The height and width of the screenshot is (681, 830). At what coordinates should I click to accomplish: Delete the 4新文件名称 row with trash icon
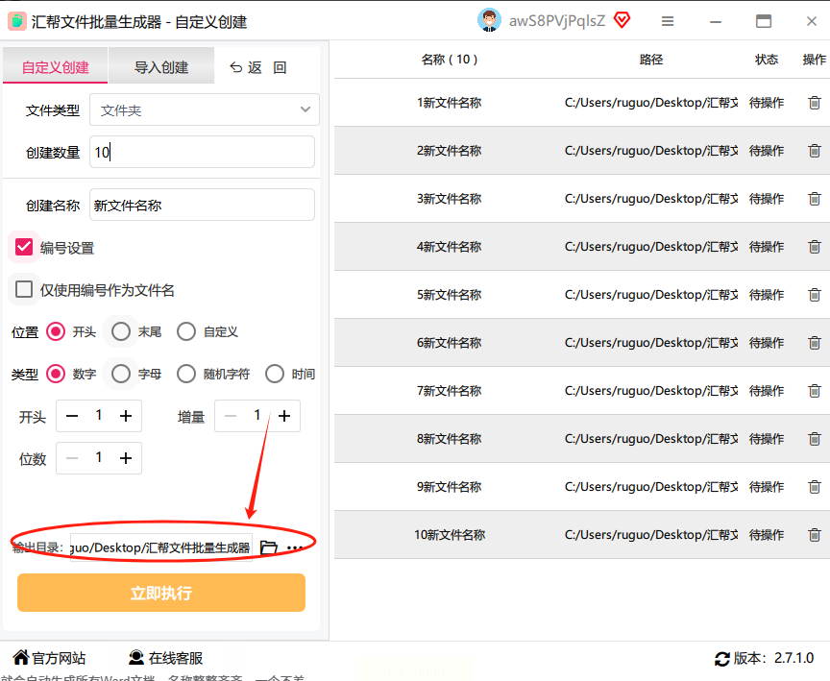(814, 247)
